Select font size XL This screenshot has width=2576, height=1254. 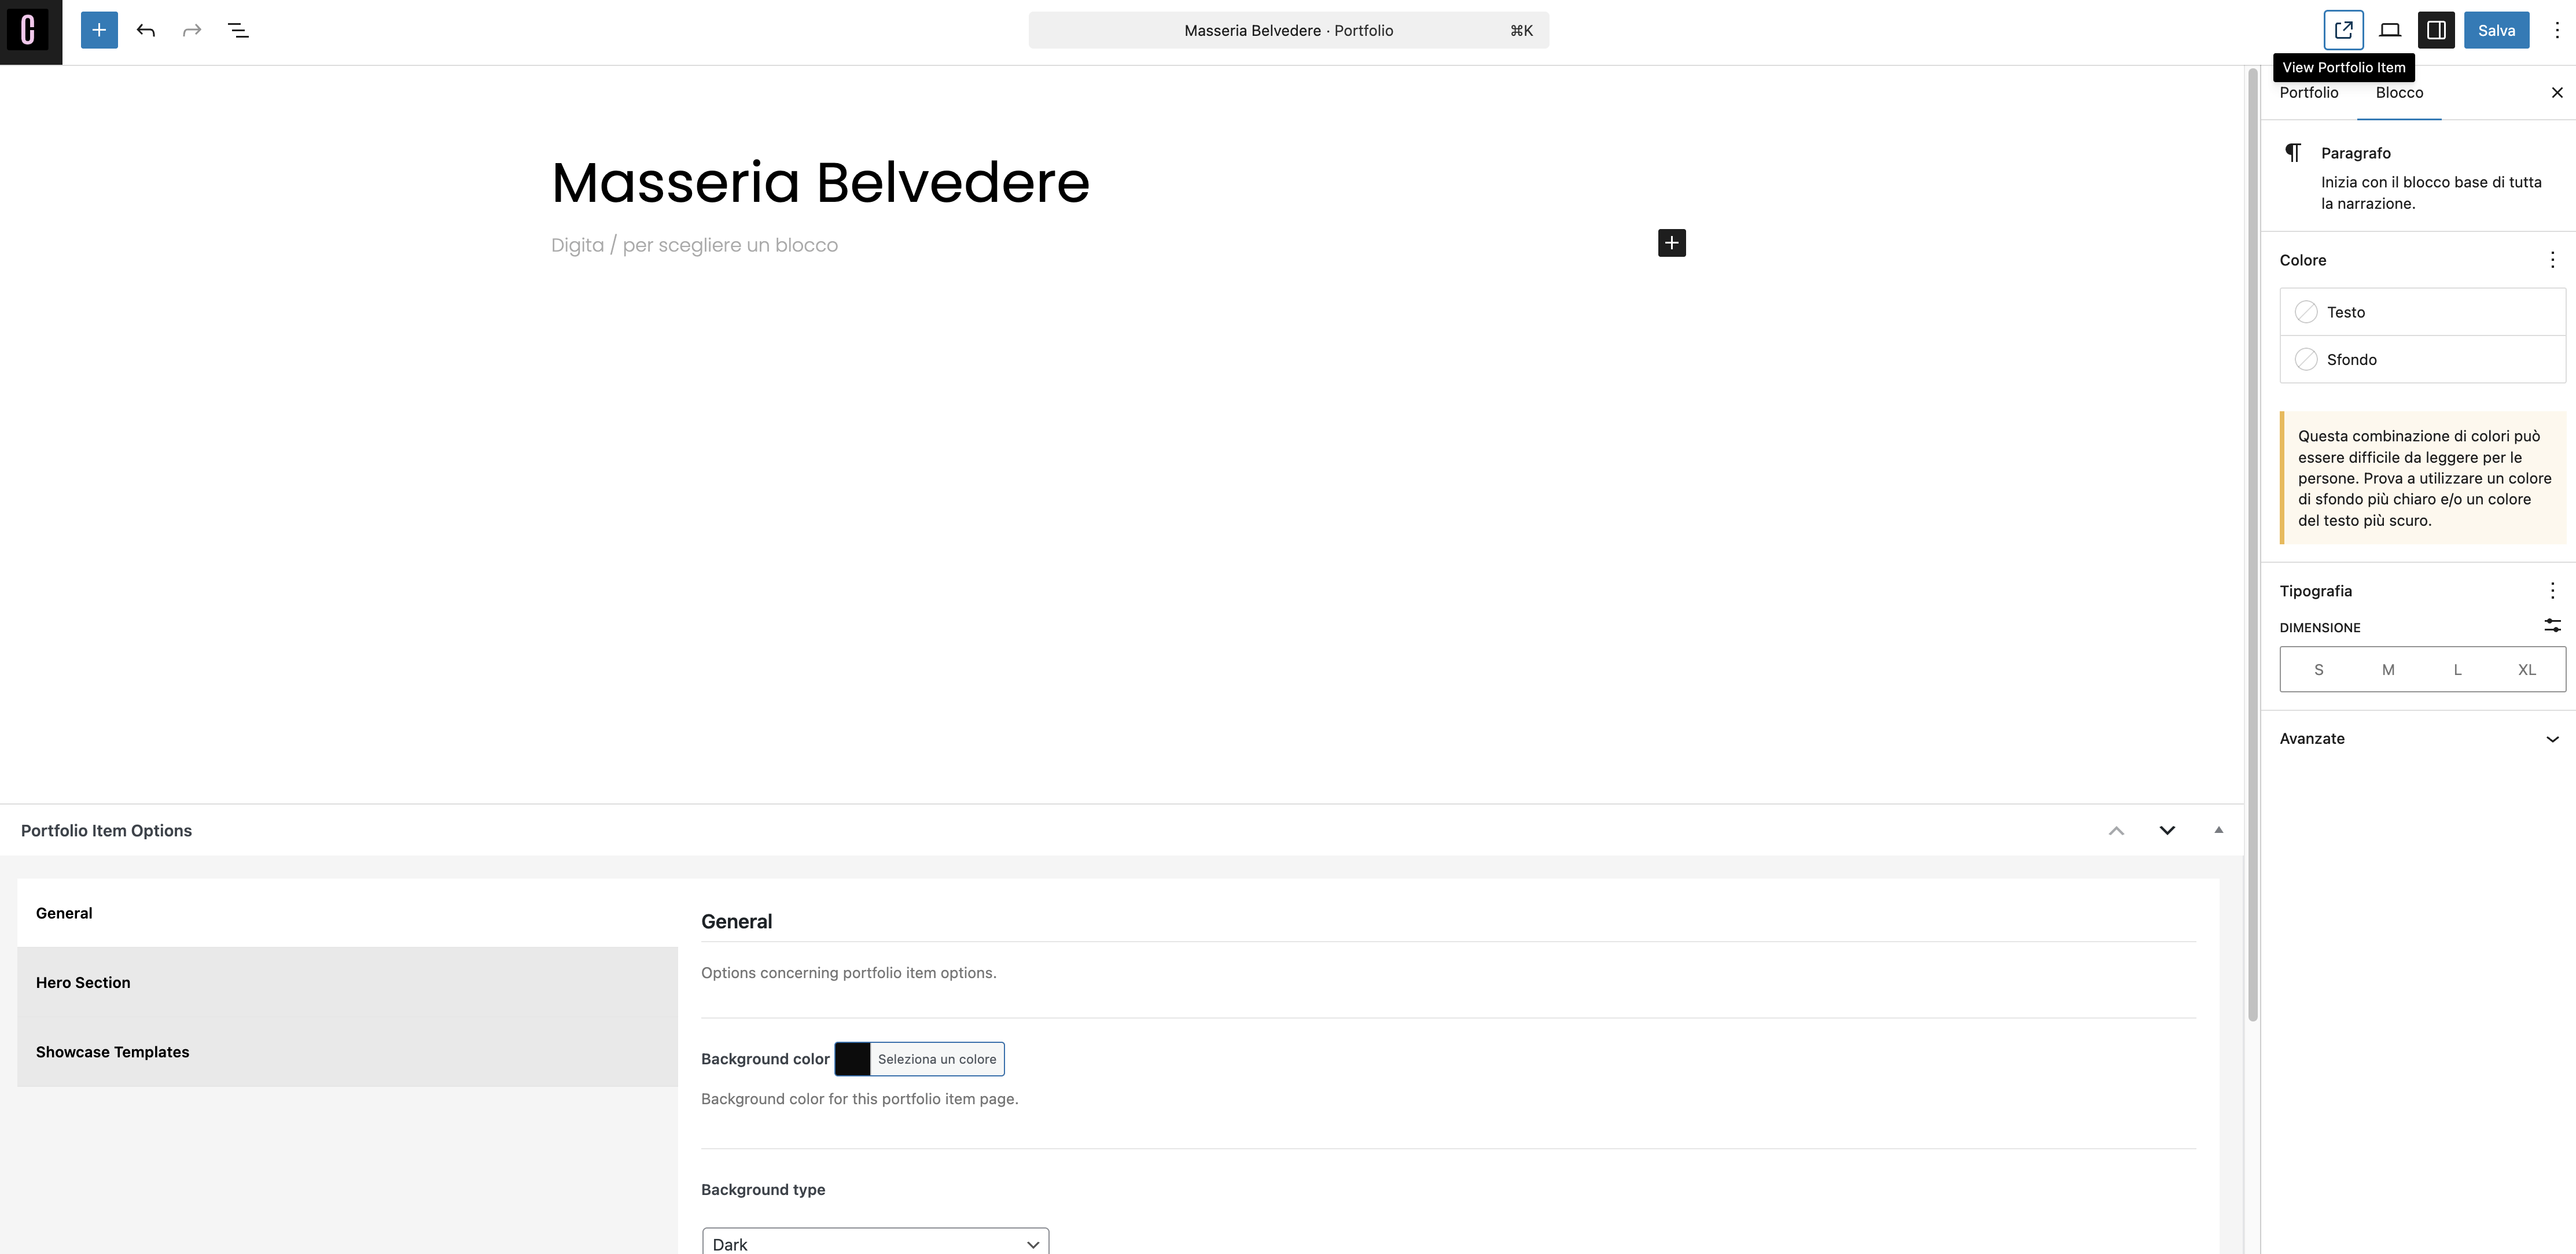point(2526,670)
